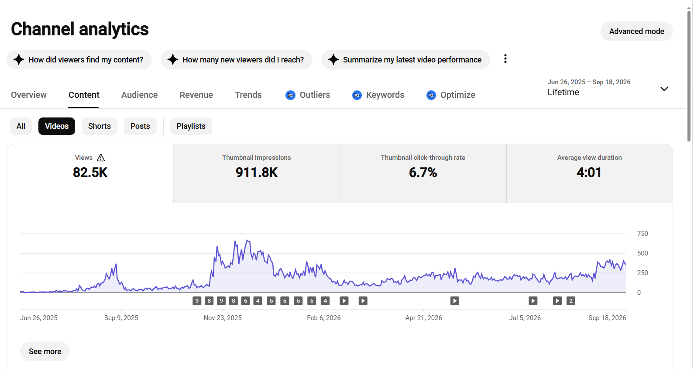
Task: Click the last video play marker near Sep 2026
Action: tap(557, 300)
